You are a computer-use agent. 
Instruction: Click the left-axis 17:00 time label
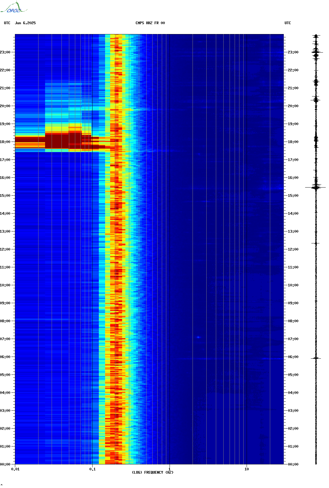click(5, 160)
